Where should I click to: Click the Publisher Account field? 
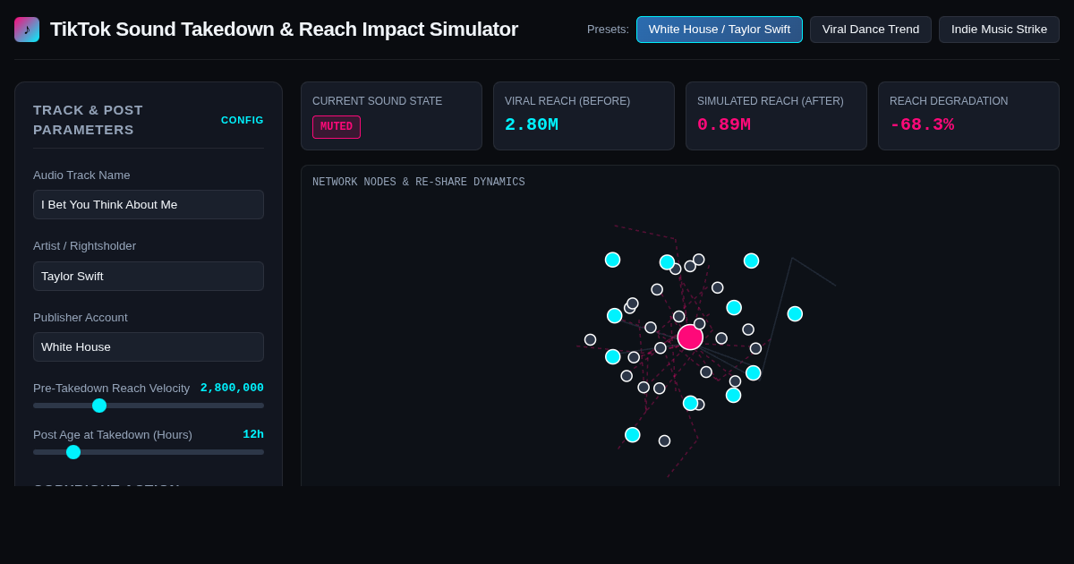[x=149, y=346]
